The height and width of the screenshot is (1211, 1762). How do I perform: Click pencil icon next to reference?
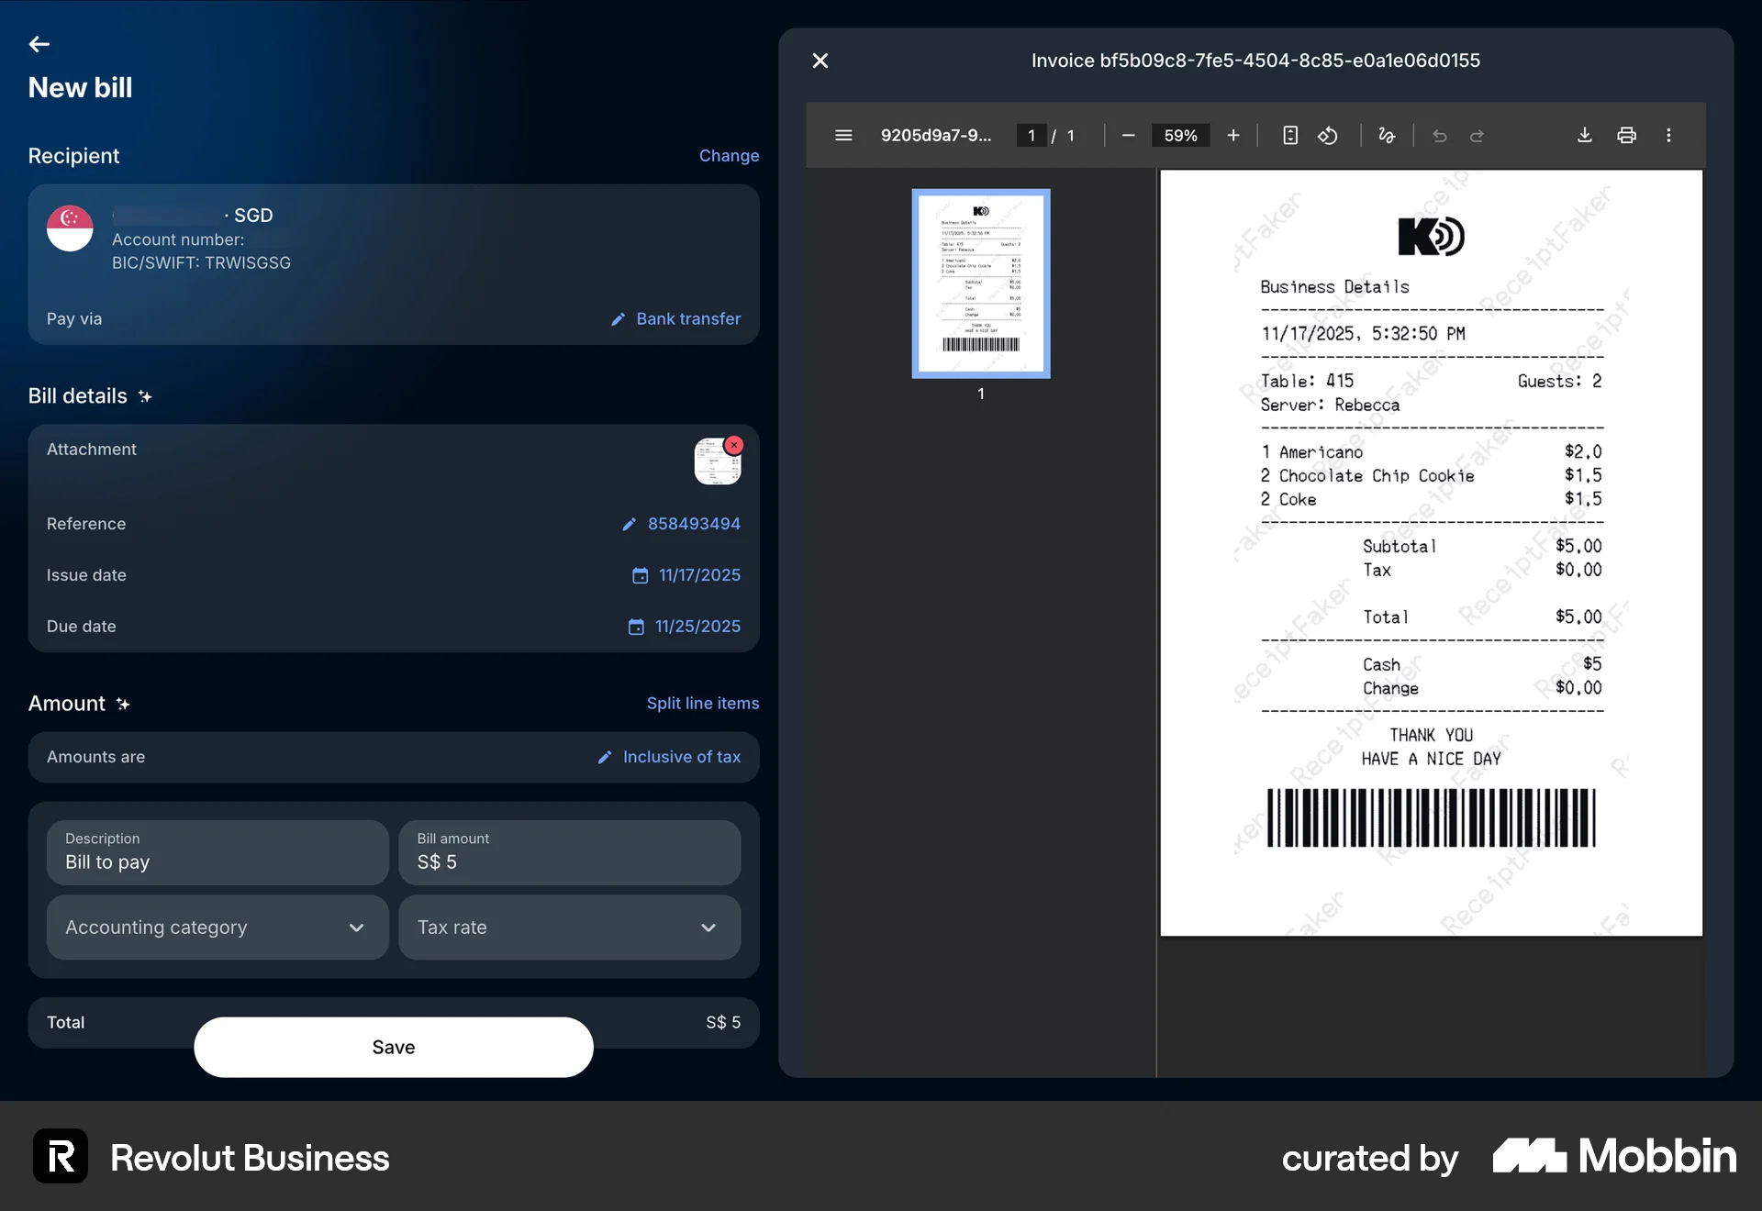point(629,525)
